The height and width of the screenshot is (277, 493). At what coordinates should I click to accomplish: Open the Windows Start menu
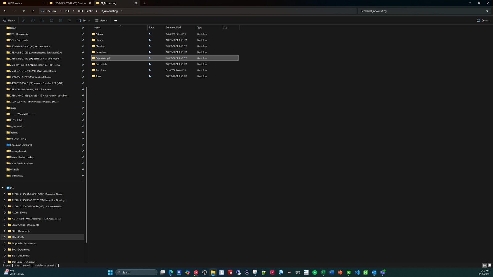pos(110,272)
